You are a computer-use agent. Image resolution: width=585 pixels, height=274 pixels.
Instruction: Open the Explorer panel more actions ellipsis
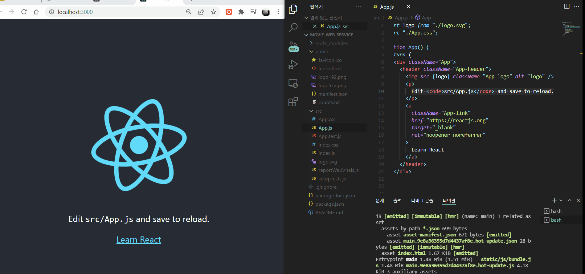(358, 6)
